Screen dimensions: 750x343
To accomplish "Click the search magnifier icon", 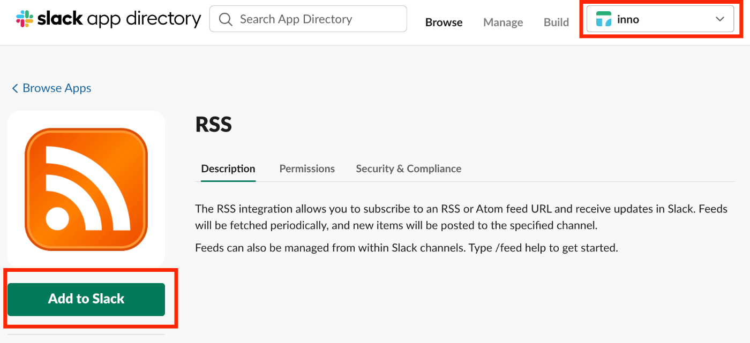I will click(x=226, y=19).
